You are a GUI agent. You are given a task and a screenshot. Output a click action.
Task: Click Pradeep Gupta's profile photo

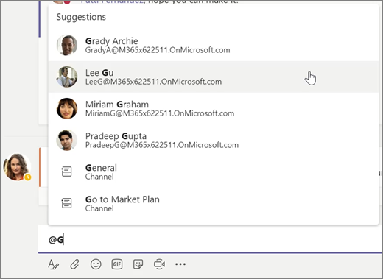[x=67, y=140]
